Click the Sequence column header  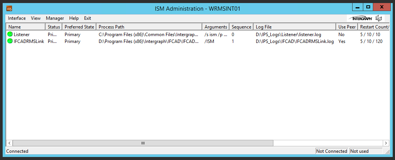tap(242, 27)
